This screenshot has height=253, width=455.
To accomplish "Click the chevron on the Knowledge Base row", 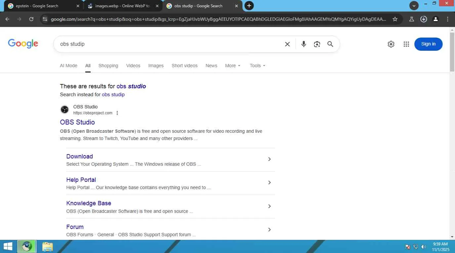I will (269, 206).
